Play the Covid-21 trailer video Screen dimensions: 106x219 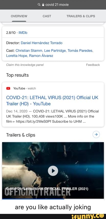click(53, 171)
